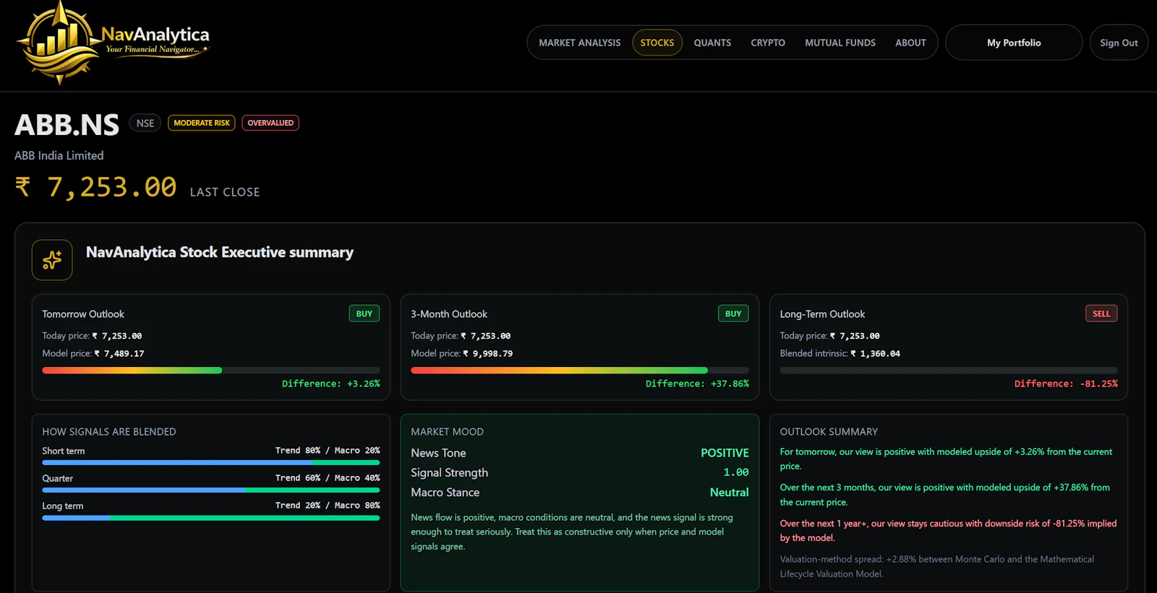Click the Overvalued badge
The image size is (1157, 593).
click(270, 123)
